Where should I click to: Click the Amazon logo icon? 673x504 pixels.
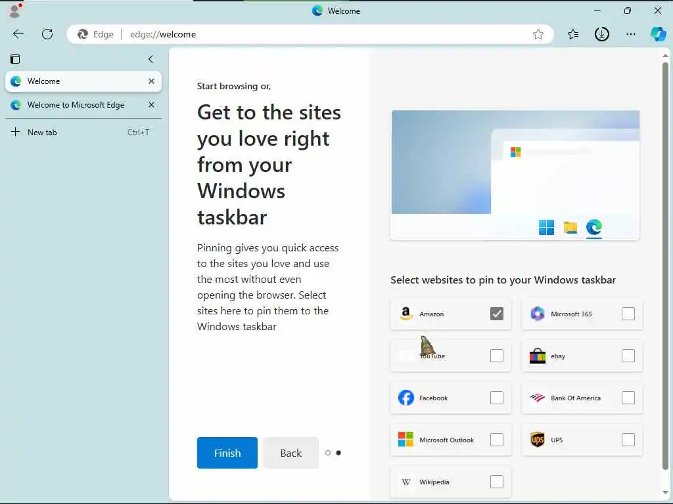pyautogui.click(x=406, y=314)
